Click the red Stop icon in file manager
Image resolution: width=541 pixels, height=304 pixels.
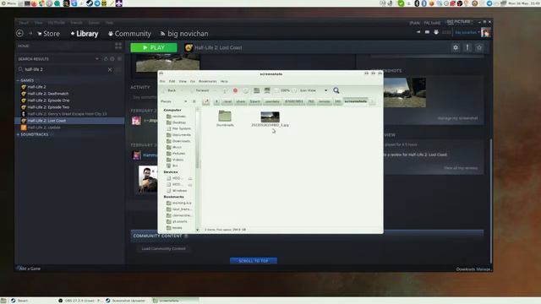tap(235, 90)
